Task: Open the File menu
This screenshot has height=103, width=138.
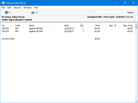Action: 3,8
